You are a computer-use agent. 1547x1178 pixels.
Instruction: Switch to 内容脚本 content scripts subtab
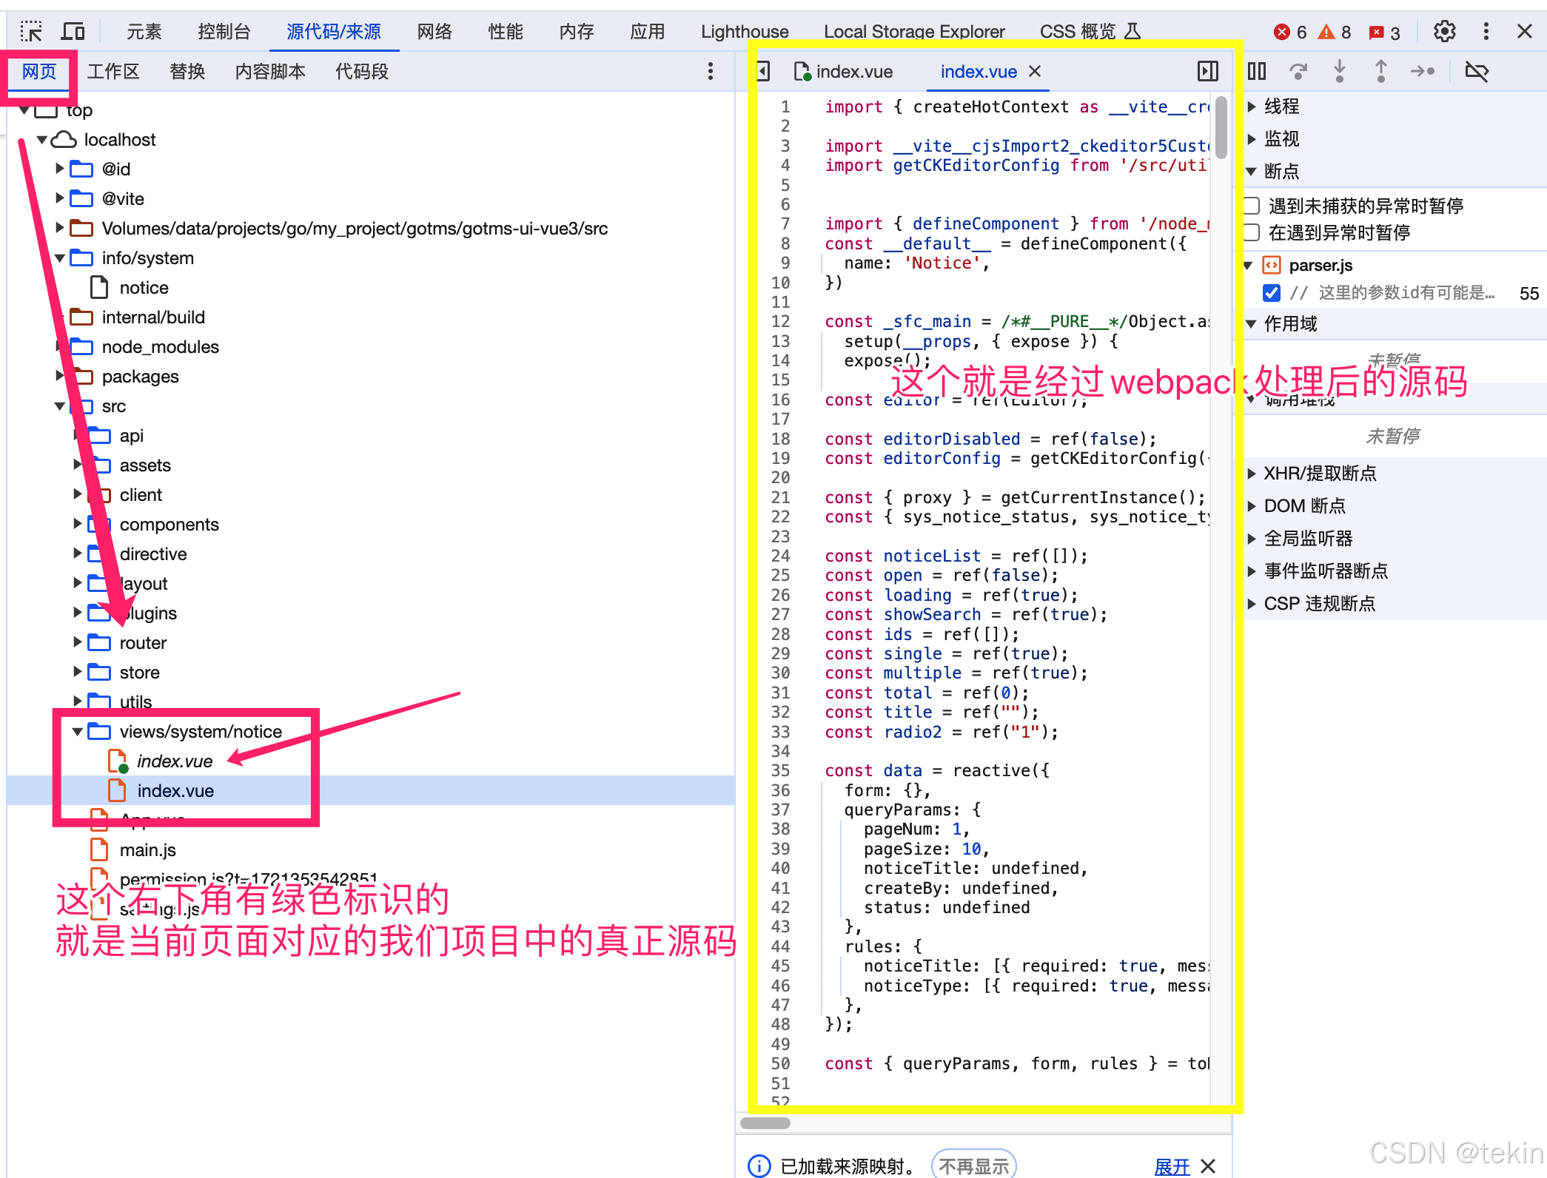point(270,71)
